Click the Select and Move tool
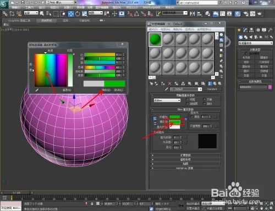Viewport: 275px width, 211px height. click(71, 14)
